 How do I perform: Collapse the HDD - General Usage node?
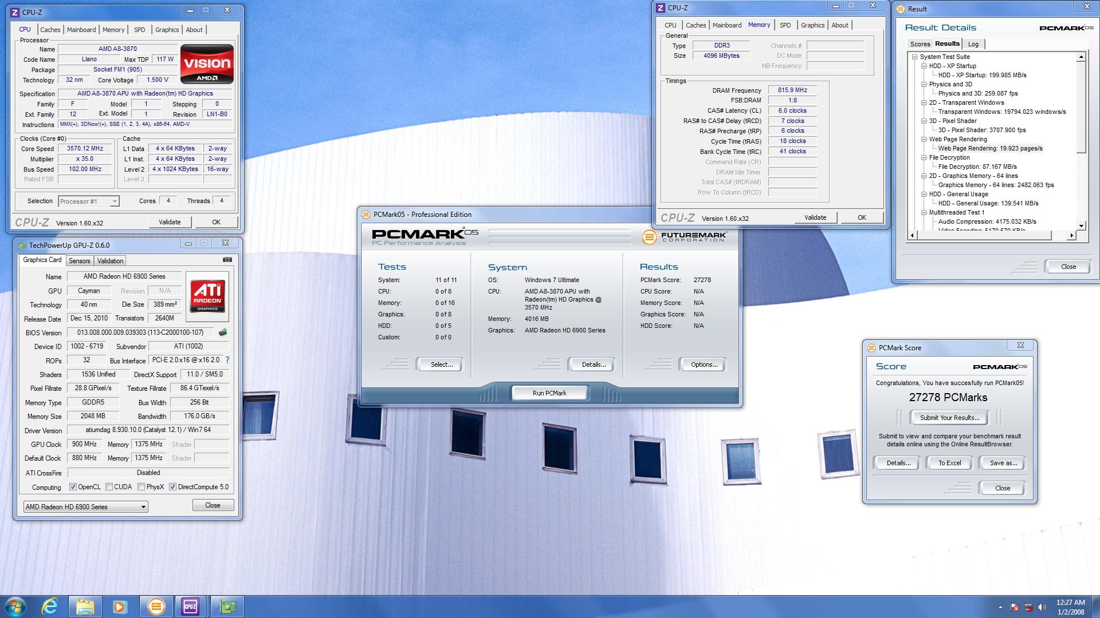924,194
